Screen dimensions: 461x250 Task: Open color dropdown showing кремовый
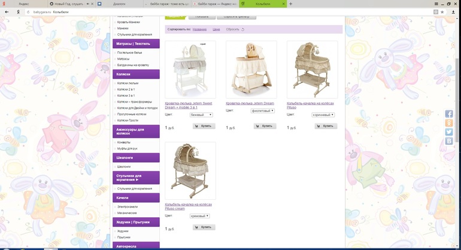[199, 216]
